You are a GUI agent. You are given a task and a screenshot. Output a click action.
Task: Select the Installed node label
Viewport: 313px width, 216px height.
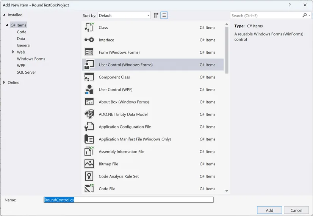pos(15,15)
